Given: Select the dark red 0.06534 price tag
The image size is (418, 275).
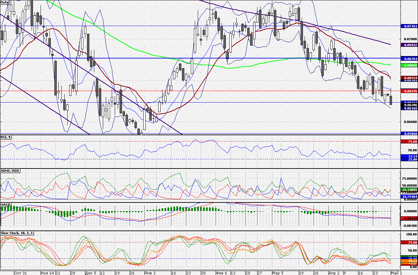Looking at the screenshot, I should [x=409, y=78].
